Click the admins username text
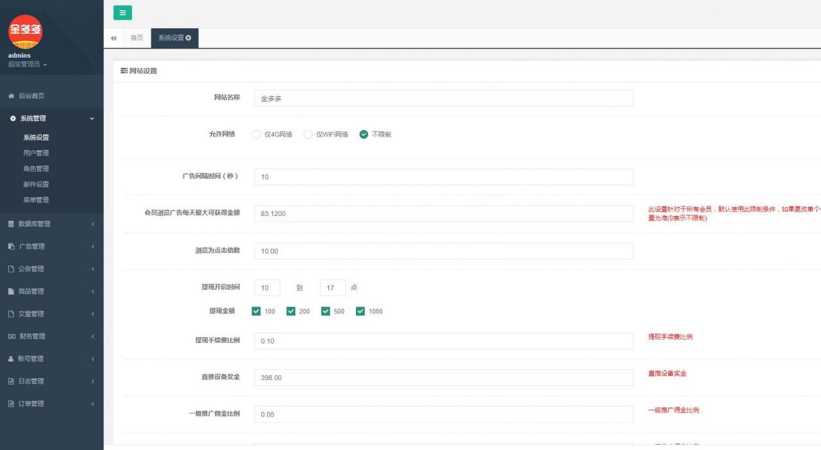This screenshot has height=450, width=821. pyautogui.click(x=19, y=56)
